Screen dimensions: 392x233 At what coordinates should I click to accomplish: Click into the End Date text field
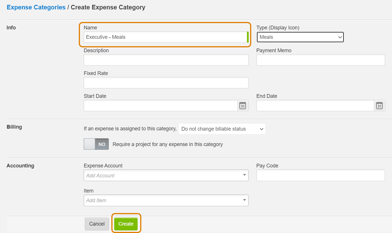pyautogui.click(x=315, y=106)
